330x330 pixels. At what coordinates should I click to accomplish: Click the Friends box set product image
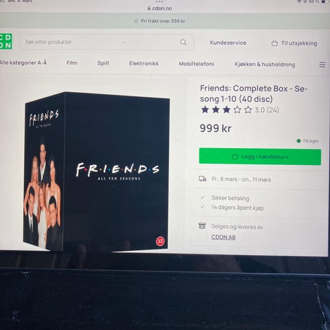(x=96, y=171)
